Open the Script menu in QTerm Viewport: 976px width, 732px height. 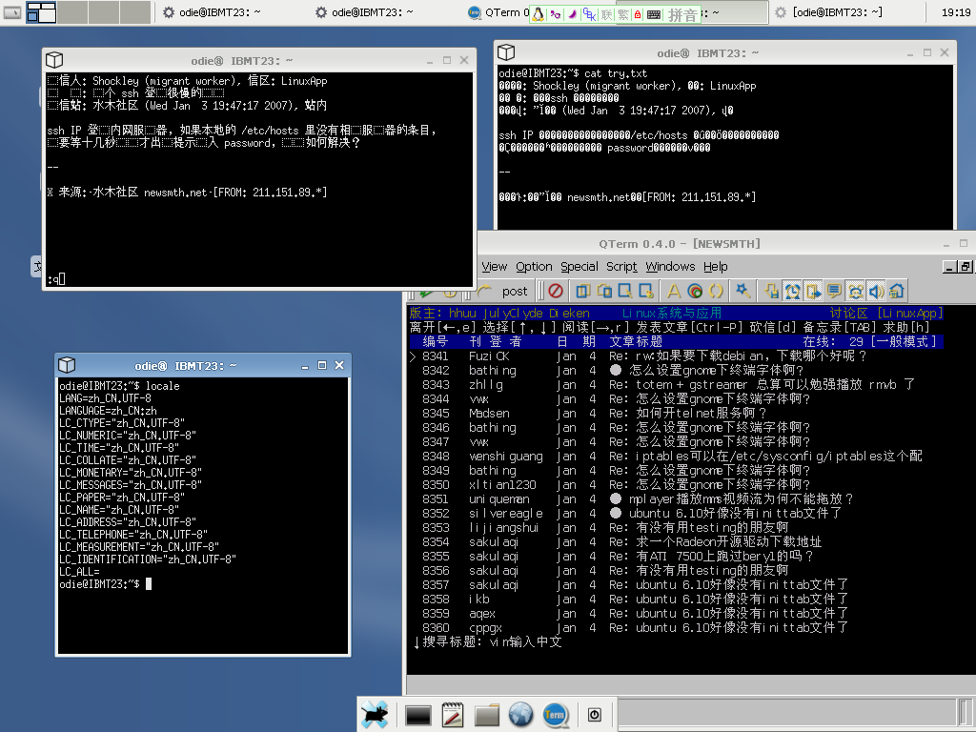coord(621,267)
